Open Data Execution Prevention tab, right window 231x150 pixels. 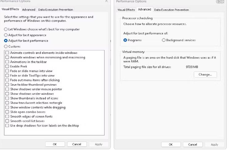click(x=172, y=10)
